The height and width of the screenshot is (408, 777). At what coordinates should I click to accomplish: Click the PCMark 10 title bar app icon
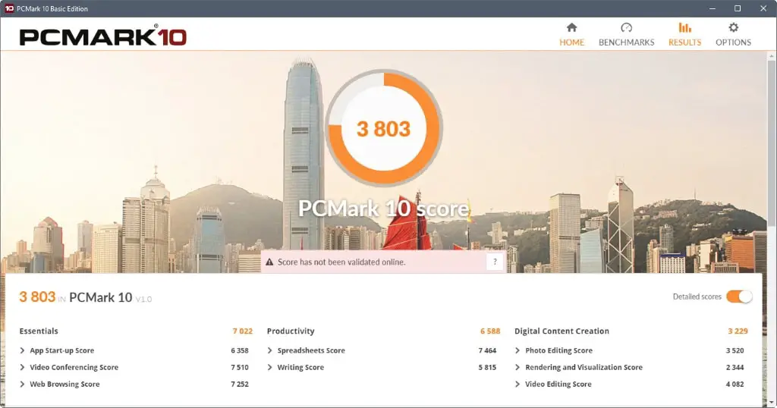[x=9, y=8]
